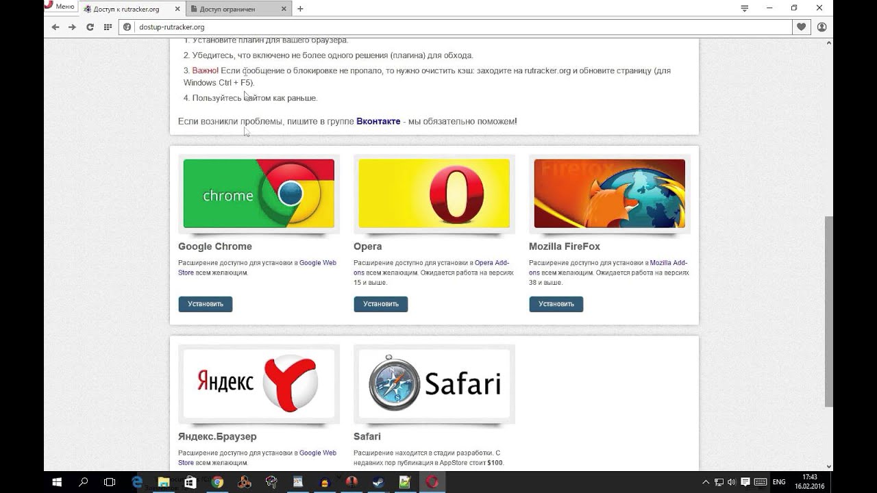877x493 pixels.
Task: Click the site info globe icon
Action: (127, 27)
